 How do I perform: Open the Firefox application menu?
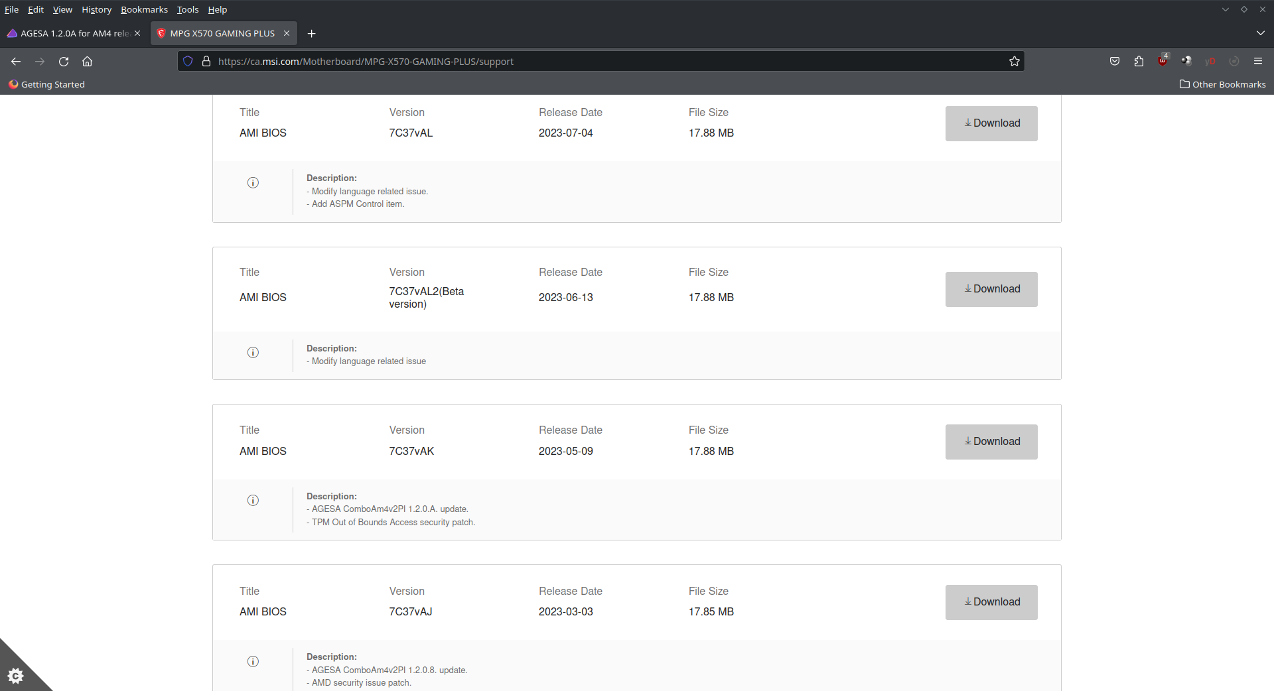pyautogui.click(x=1258, y=61)
